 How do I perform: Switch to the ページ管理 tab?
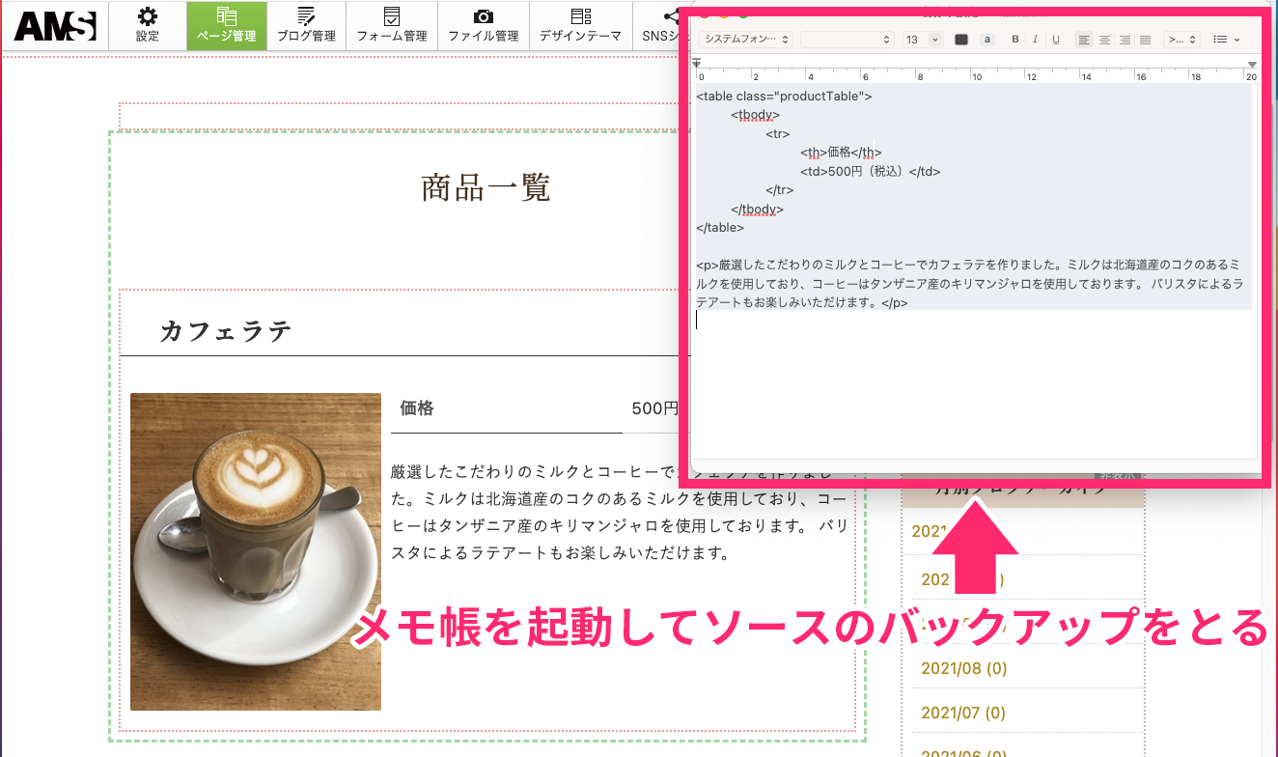[x=226, y=26]
